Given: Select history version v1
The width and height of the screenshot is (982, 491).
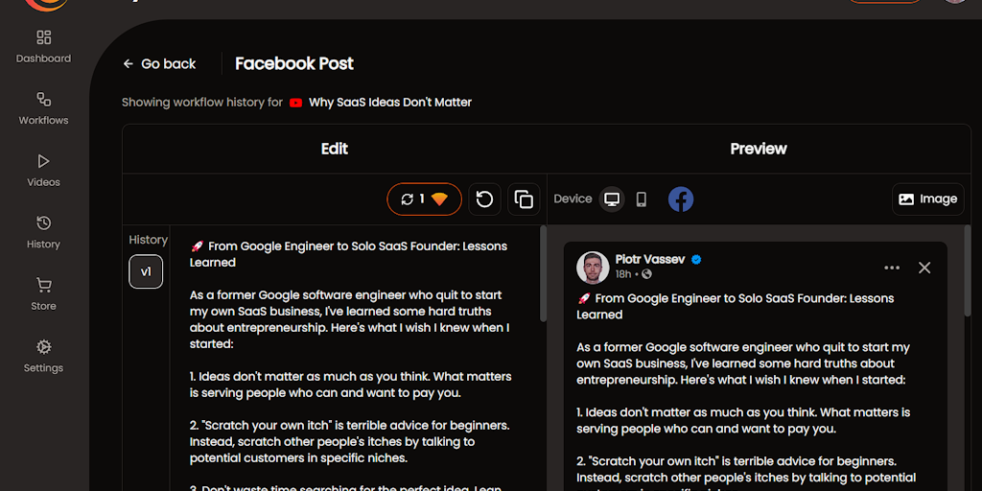Looking at the screenshot, I should pos(146,271).
